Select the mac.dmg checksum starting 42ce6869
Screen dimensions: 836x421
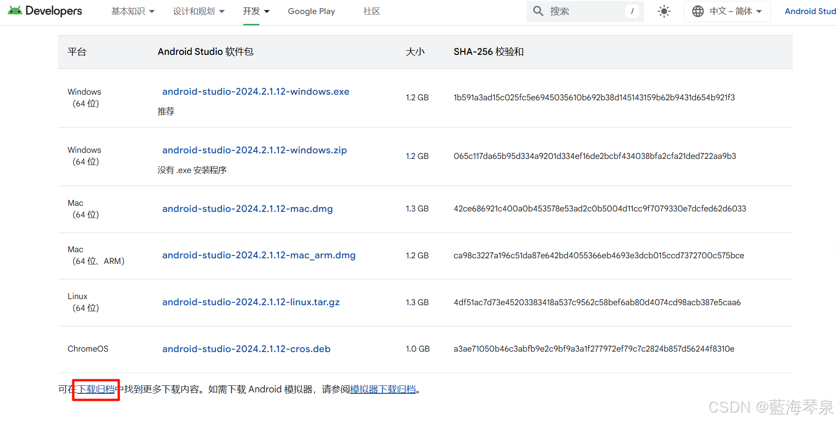click(x=600, y=209)
